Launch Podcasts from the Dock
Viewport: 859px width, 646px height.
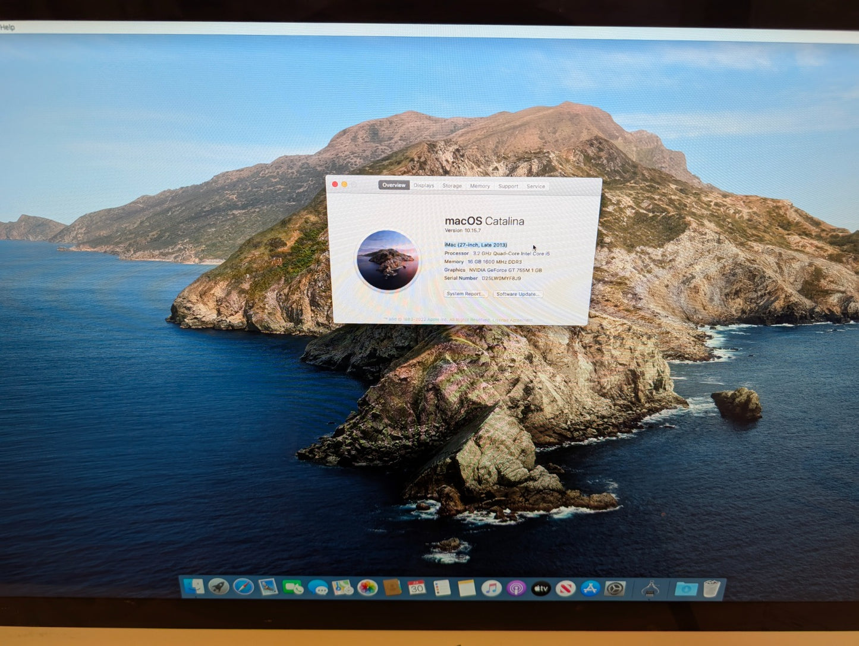516,588
